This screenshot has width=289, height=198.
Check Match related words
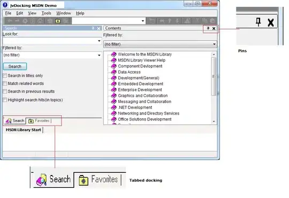5,83
